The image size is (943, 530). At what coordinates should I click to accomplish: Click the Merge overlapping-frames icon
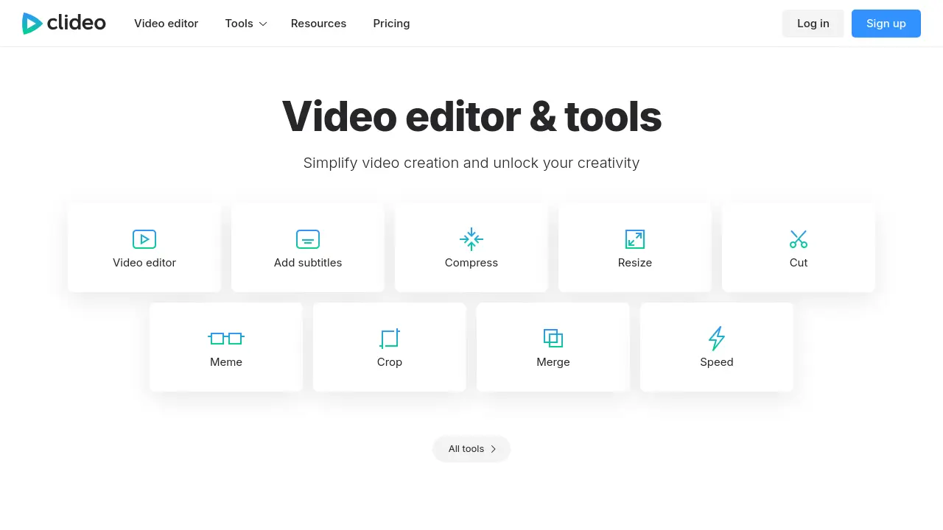553,339
